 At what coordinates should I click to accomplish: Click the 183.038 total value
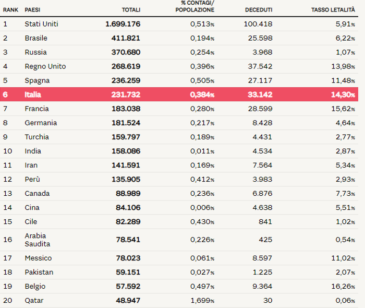pyautogui.click(x=126, y=109)
